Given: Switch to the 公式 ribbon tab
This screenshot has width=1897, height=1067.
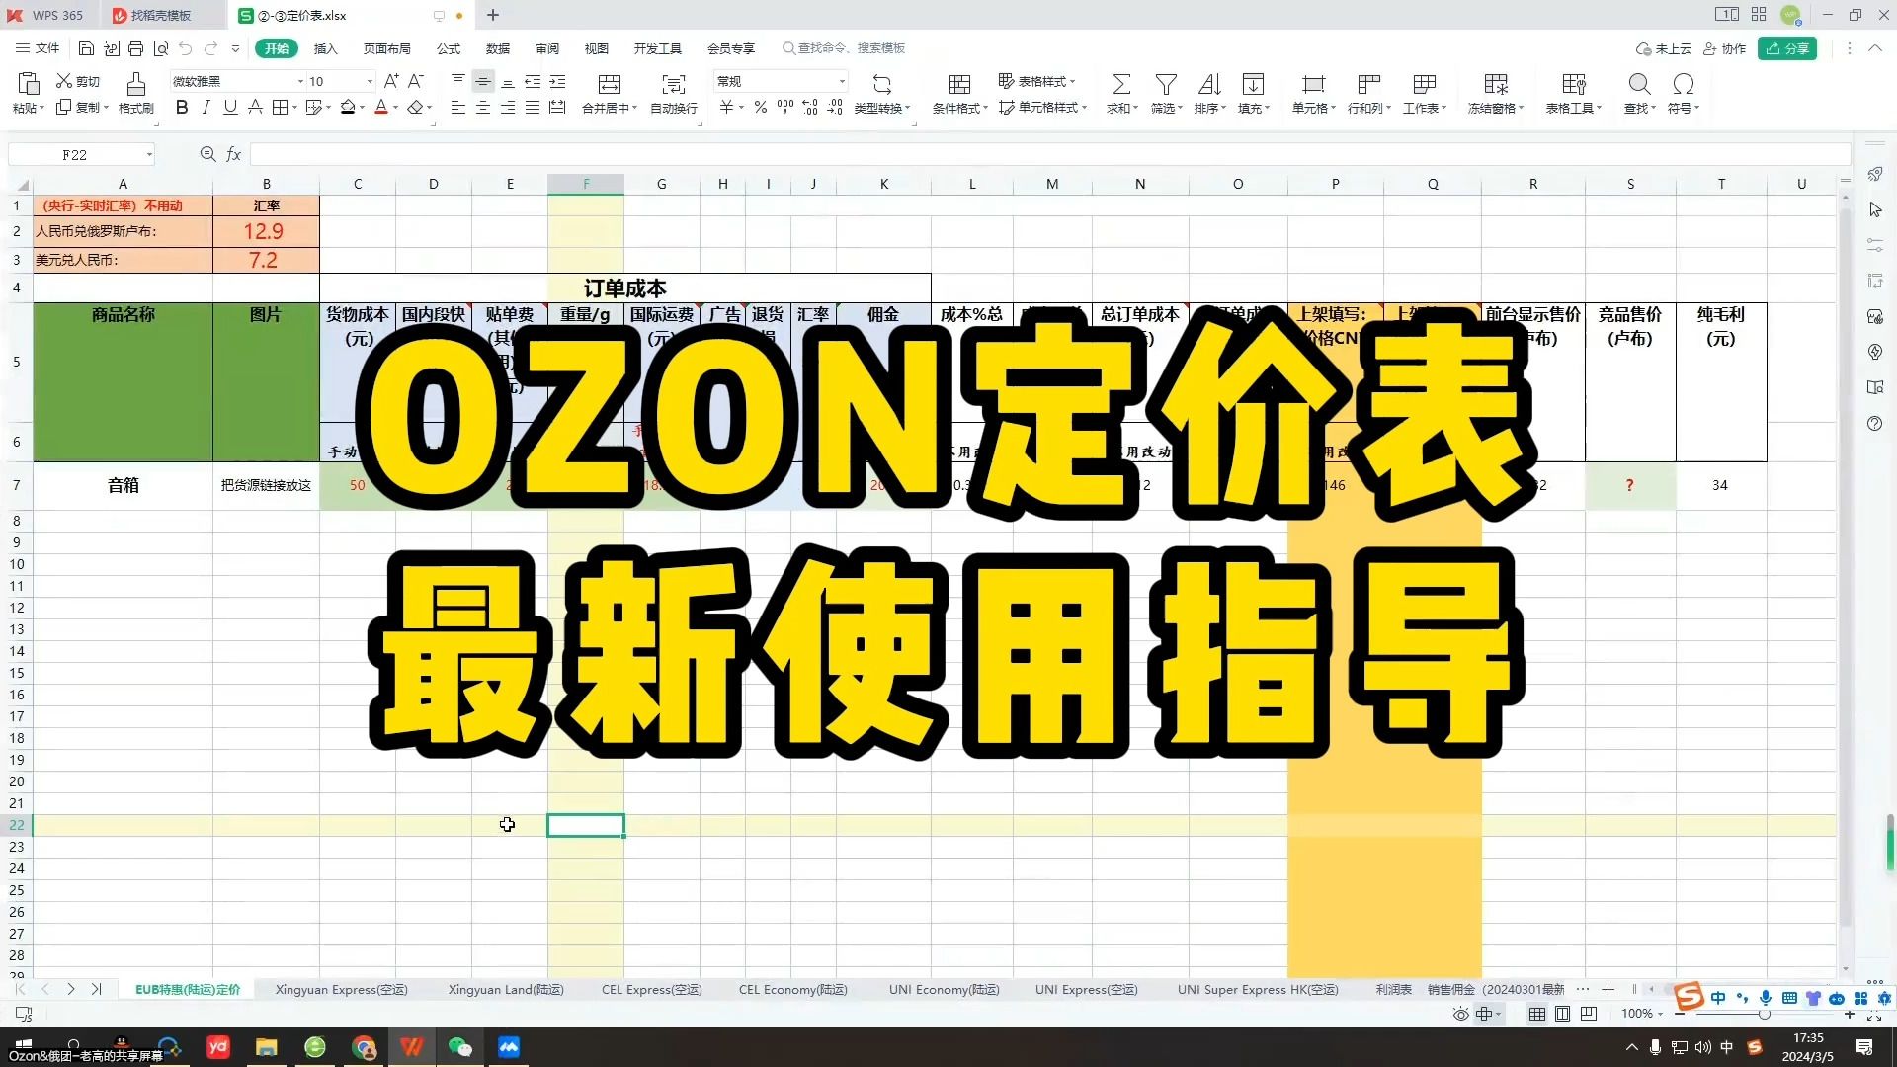Looking at the screenshot, I should (x=448, y=48).
